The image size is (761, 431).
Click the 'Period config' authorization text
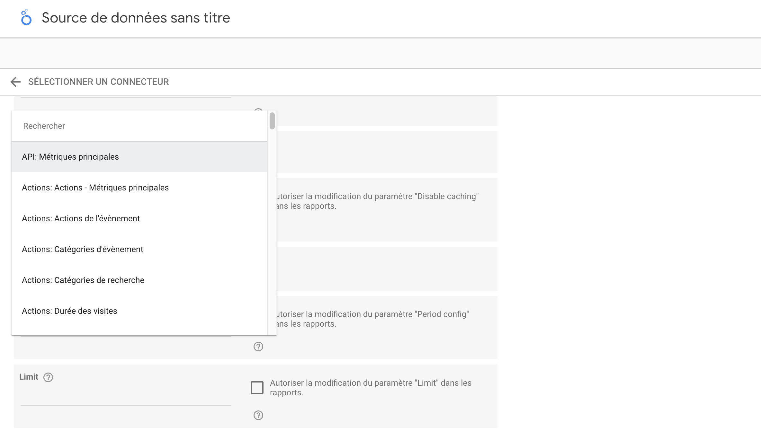tap(373, 319)
